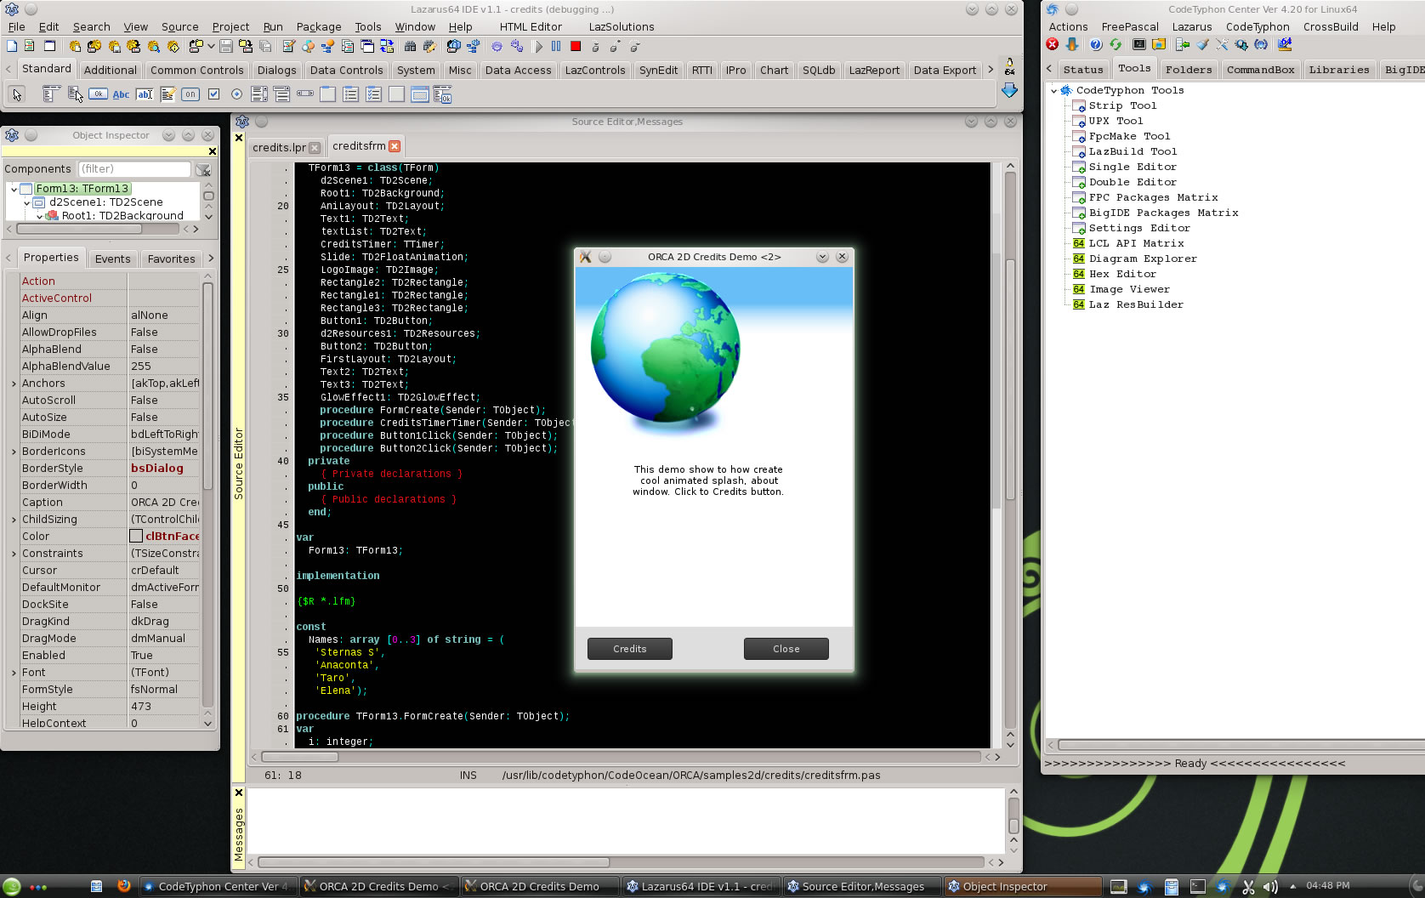Select the BorderStyle bsDialog value
This screenshot has height=898, width=1425.
[x=157, y=468]
